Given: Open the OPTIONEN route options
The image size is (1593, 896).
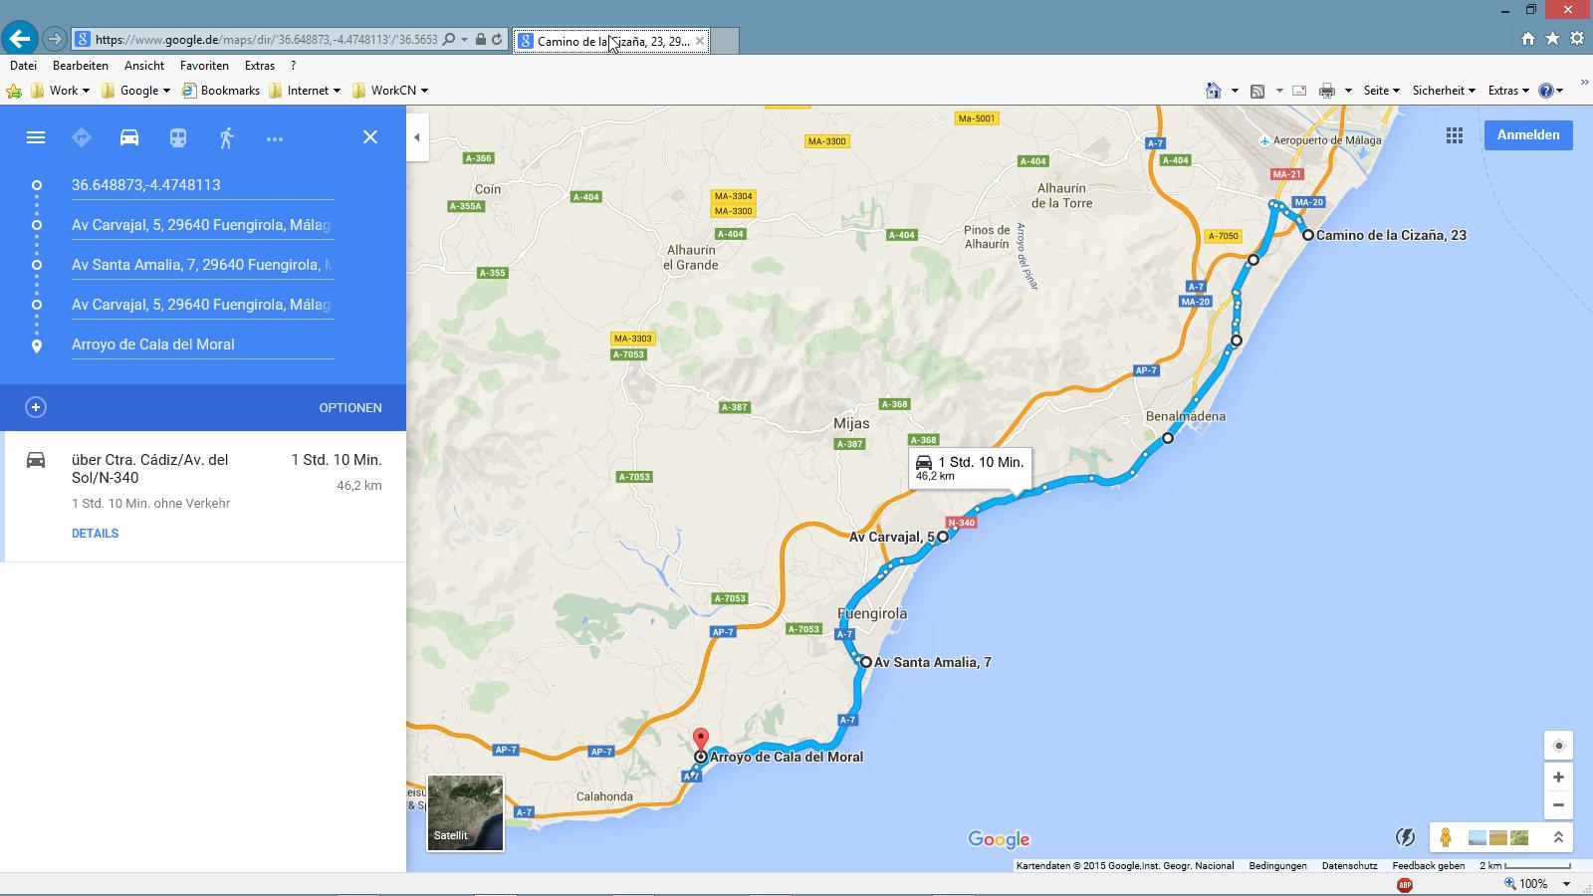Looking at the screenshot, I should [350, 408].
